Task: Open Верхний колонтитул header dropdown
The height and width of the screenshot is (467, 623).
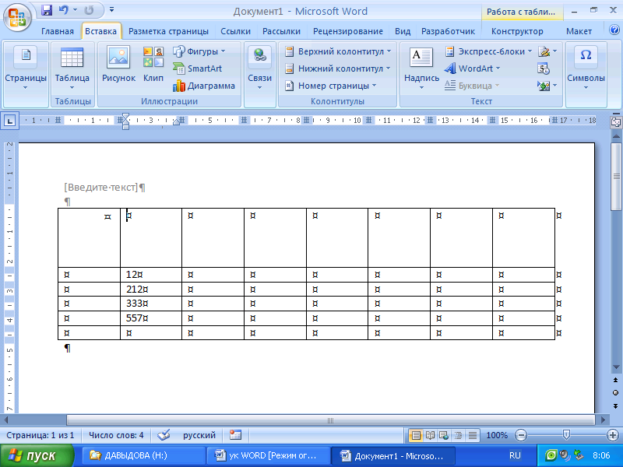Action: (338, 51)
